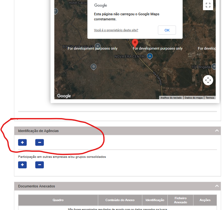This screenshot has width=223, height=210.
Task: Toggle the map fullscreen view icon
Action: (x=208, y=5)
